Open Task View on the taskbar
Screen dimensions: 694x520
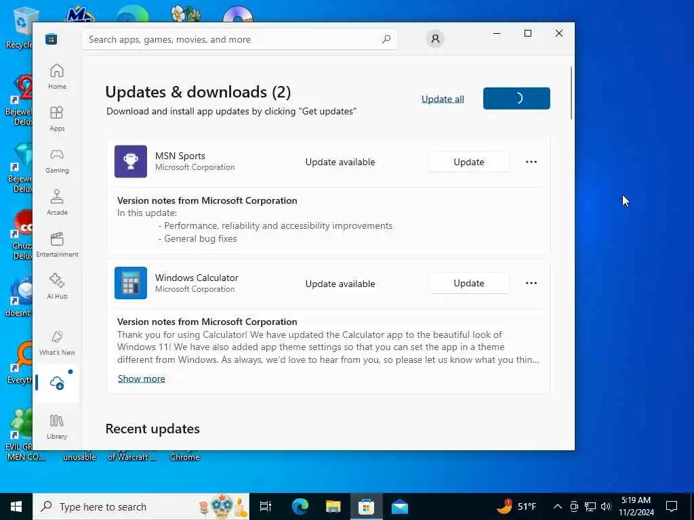[266, 506]
